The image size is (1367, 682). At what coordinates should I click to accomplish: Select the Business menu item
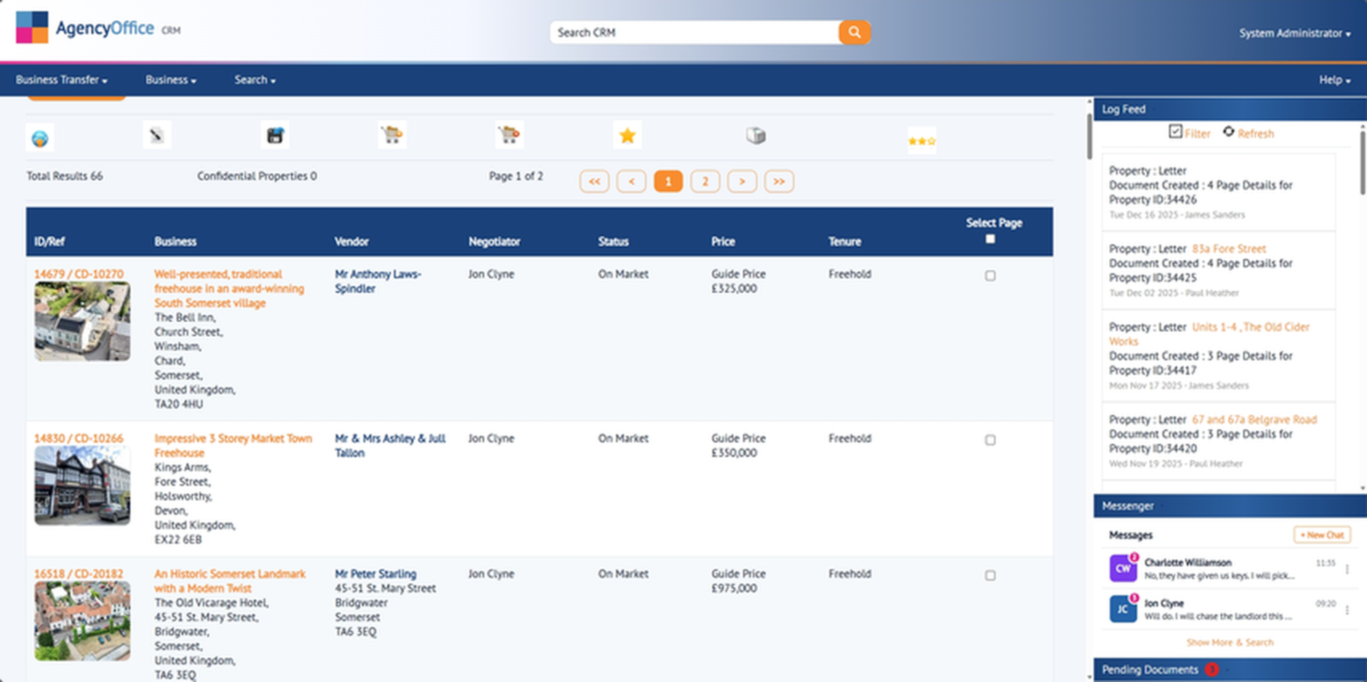click(x=170, y=80)
